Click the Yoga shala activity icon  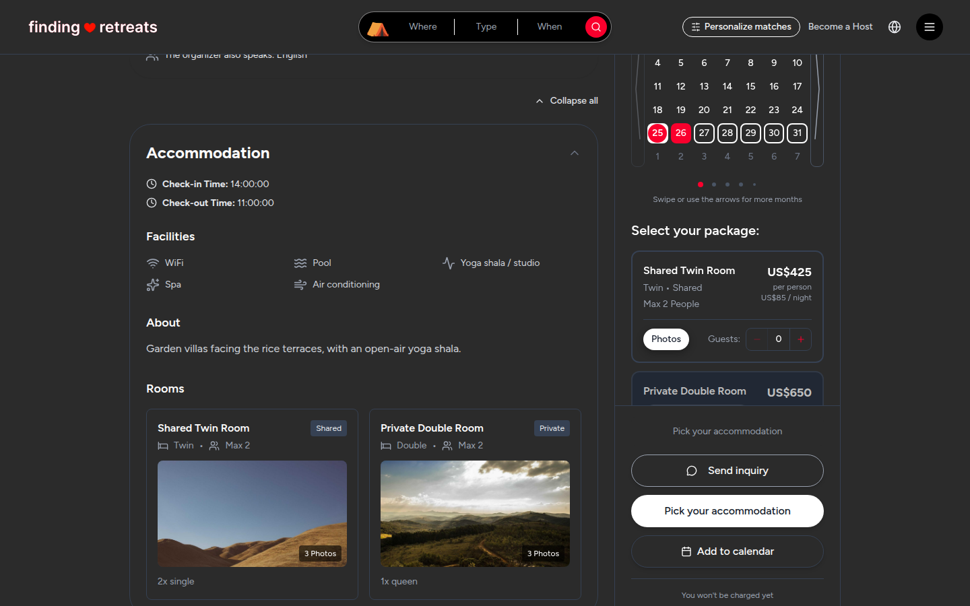pos(449,263)
